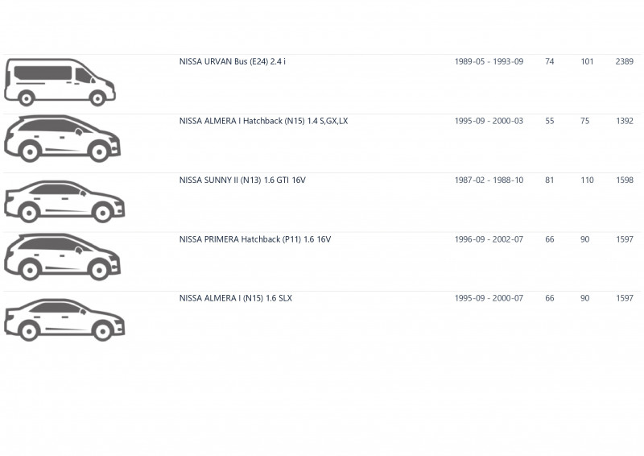Click date range 1989-05 - 1993-09
This screenshot has width=644, height=456.
click(489, 62)
